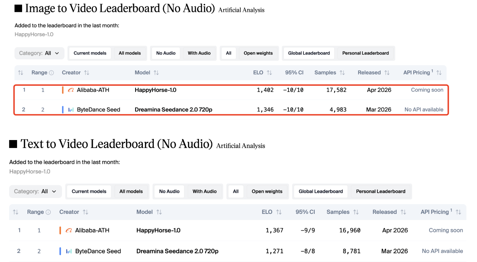
Task: Click confidence interval −8/8
Action: [x=307, y=251]
